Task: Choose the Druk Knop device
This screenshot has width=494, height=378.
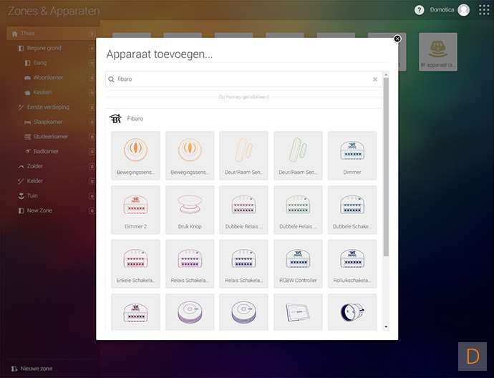Action: click(x=190, y=210)
